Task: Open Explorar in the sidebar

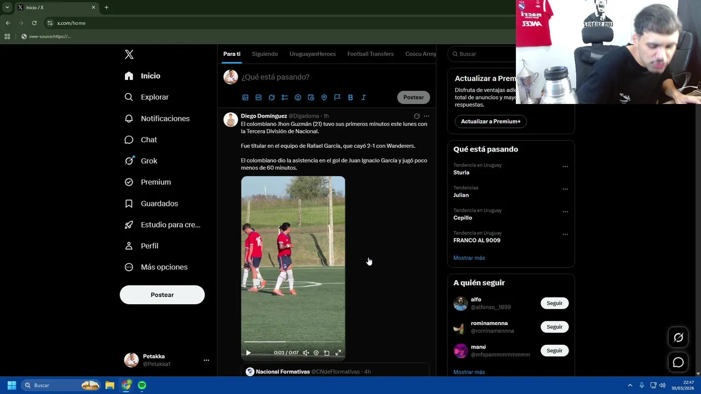Action: click(x=147, y=97)
